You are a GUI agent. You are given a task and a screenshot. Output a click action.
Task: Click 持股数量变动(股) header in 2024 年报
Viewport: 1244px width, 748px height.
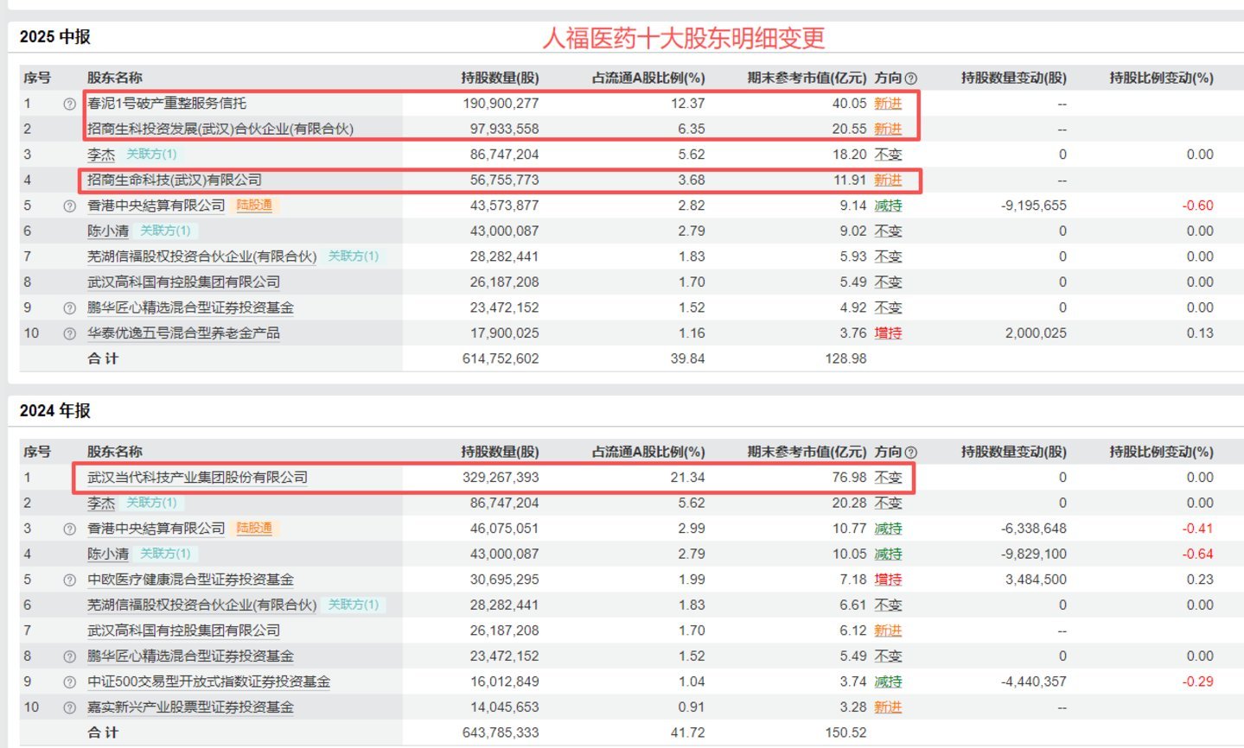click(x=1014, y=452)
